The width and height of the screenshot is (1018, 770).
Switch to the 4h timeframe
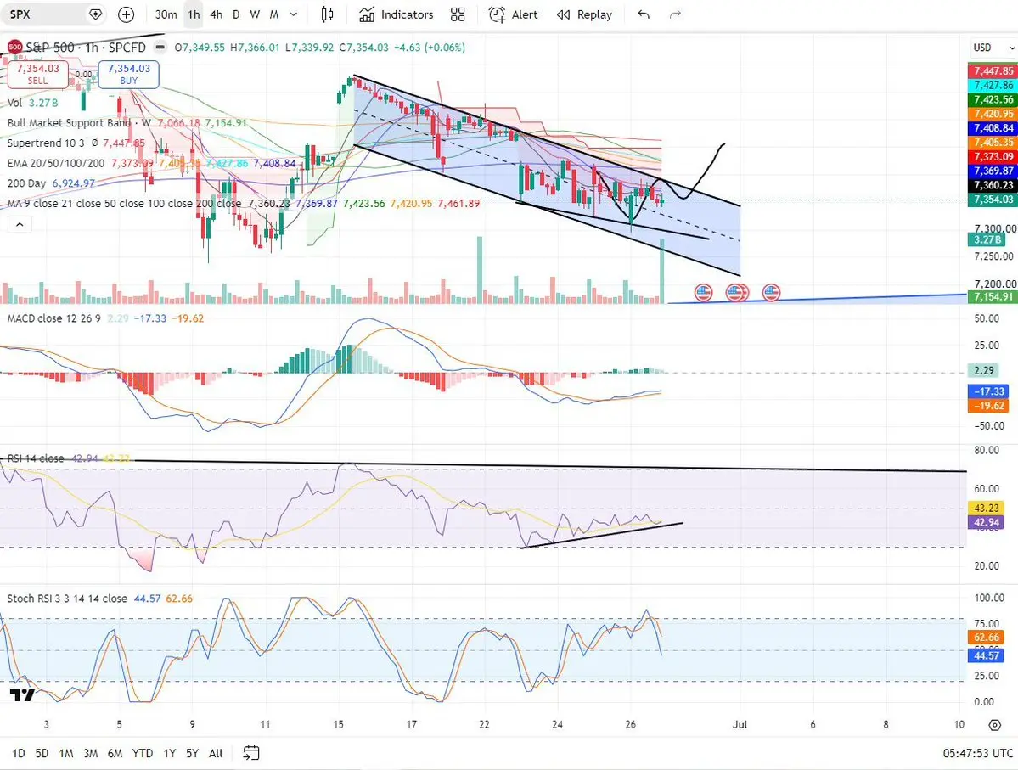click(x=217, y=14)
